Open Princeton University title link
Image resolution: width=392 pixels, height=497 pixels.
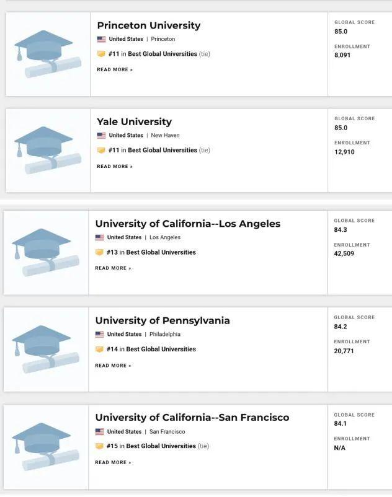(x=149, y=25)
